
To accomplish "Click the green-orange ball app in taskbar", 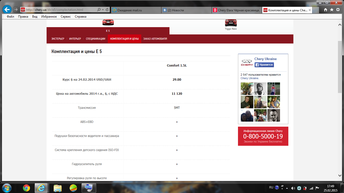I will [73, 188].
